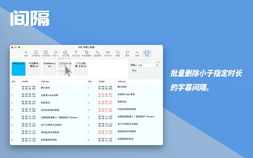This screenshot has height=158, width=253.
Task: Select the 合并双语 merge bilingual tool
Action: pos(46,53)
